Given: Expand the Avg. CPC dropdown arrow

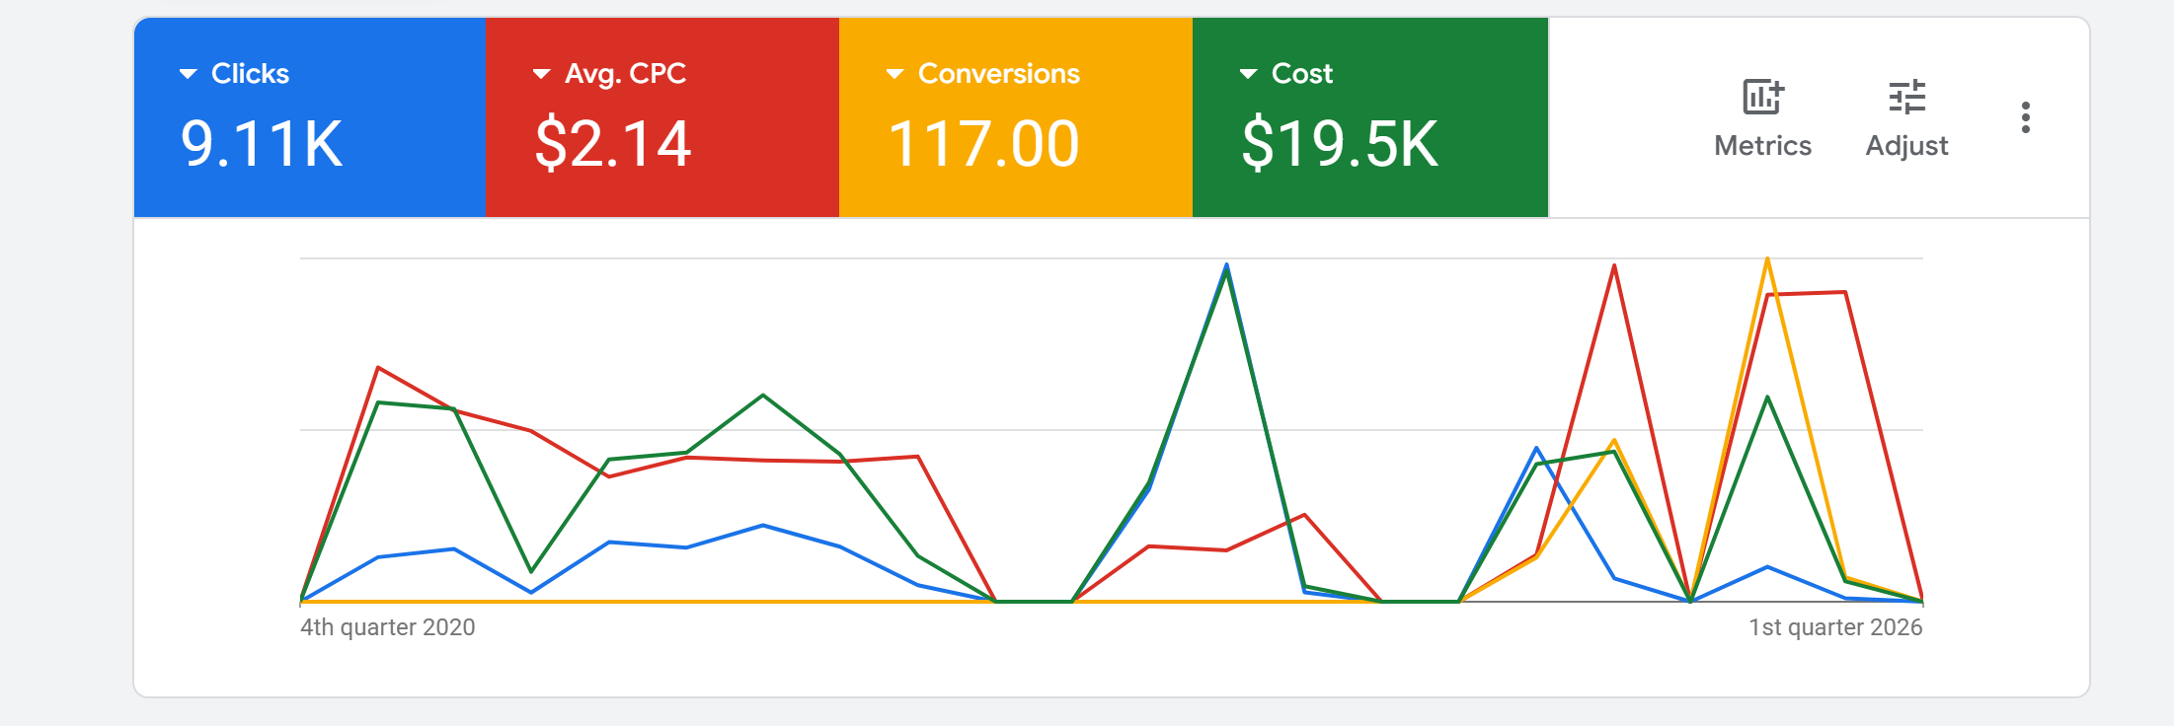Looking at the screenshot, I should point(541,74).
